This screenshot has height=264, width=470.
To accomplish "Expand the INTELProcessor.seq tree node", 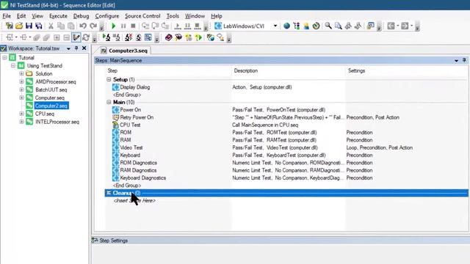I will coord(21,122).
